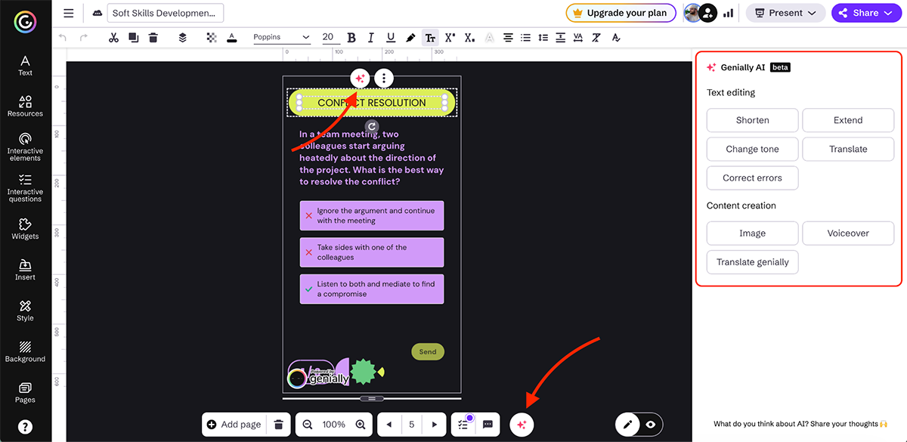Screen dimensions: 907x442
Task: Select the Text tool in the left sidebar
Action: pos(25,64)
